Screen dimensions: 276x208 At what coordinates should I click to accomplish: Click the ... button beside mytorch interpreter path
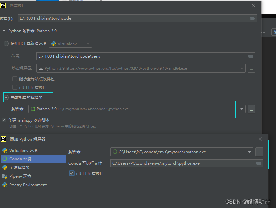point(259,152)
